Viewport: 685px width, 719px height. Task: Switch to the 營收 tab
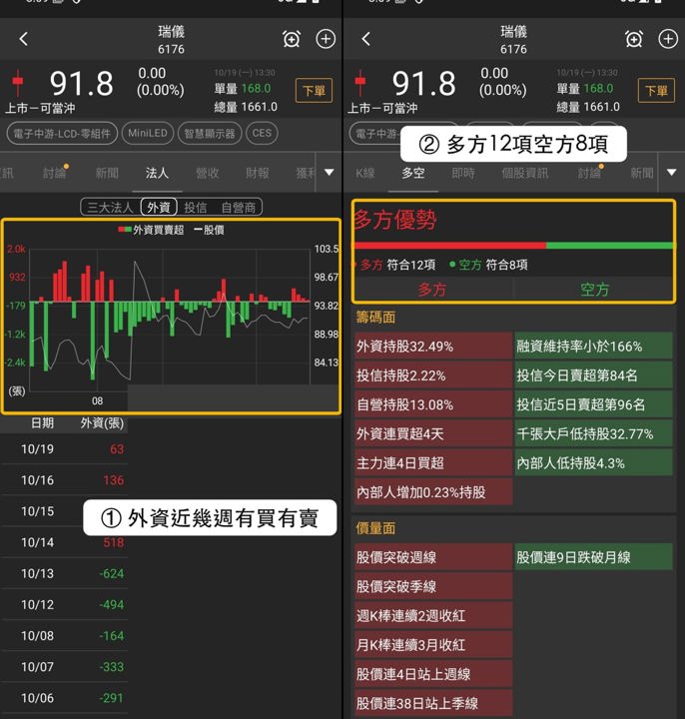click(x=208, y=173)
